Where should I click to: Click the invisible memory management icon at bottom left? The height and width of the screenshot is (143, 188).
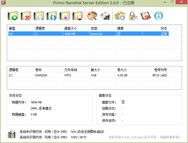(12, 134)
